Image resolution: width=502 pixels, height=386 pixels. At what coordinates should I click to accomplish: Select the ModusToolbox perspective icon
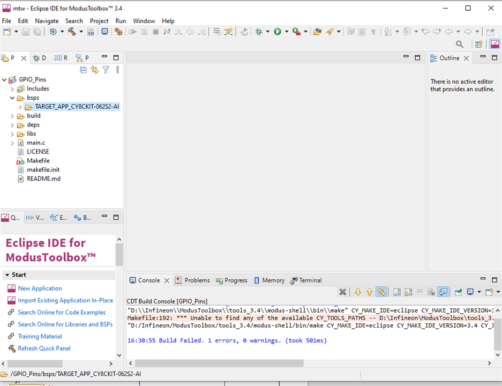pyautogui.click(x=495, y=44)
